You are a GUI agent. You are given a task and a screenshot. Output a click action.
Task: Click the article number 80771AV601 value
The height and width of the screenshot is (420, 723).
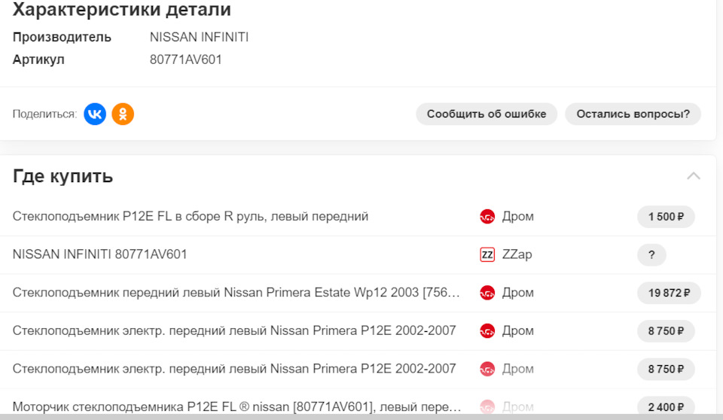(186, 59)
